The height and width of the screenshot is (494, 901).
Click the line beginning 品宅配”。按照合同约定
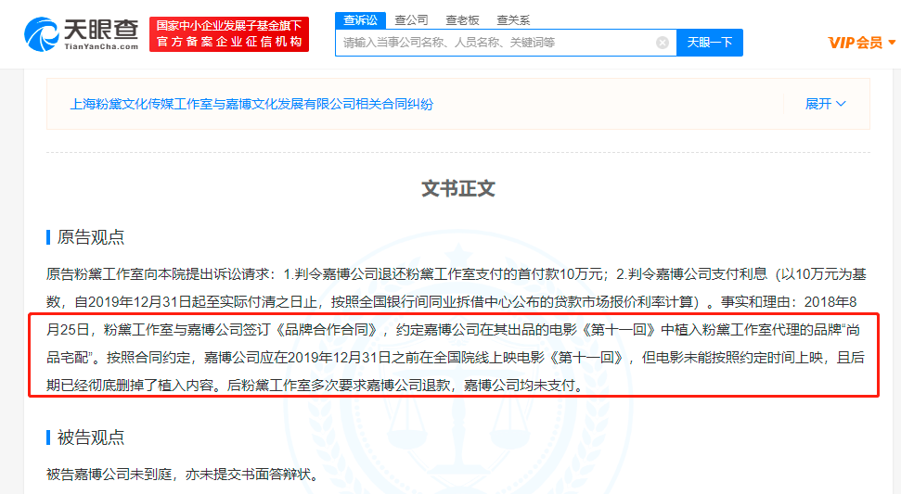[455, 358]
